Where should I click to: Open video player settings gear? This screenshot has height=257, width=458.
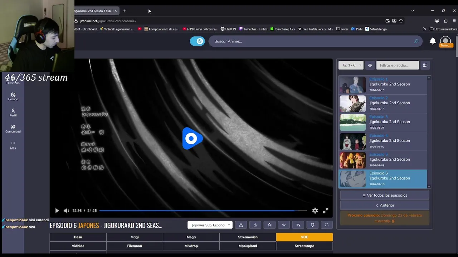click(x=315, y=211)
